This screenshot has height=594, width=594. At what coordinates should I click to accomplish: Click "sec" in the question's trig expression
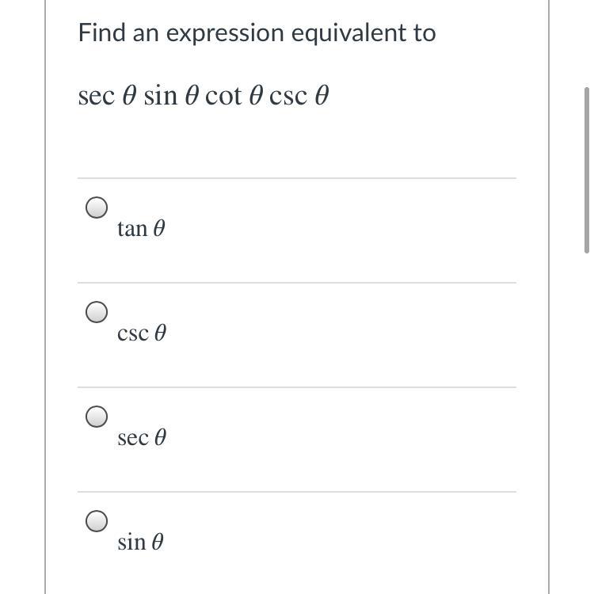click(95, 97)
